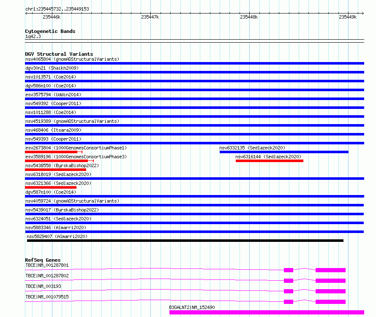Select esv2673804 (1000GenomesConsortiumPhase1) label
376x317 pixels.
pos(76,148)
